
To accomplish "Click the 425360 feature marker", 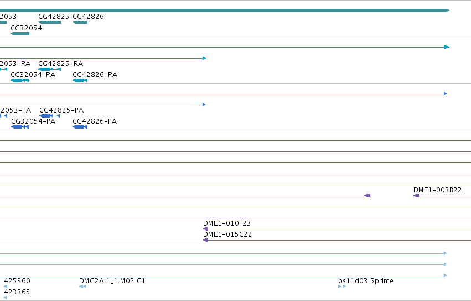I will coord(6,287).
